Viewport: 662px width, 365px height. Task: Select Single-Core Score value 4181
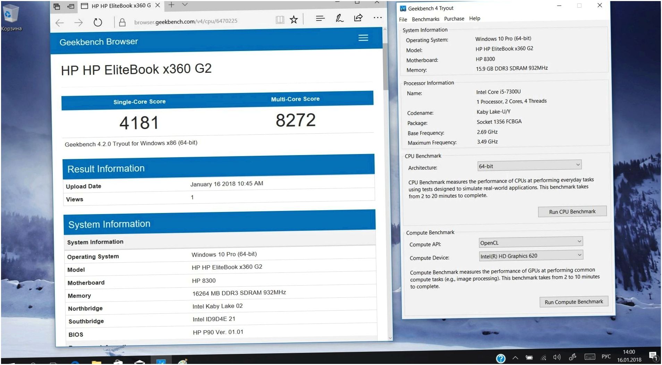(139, 123)
